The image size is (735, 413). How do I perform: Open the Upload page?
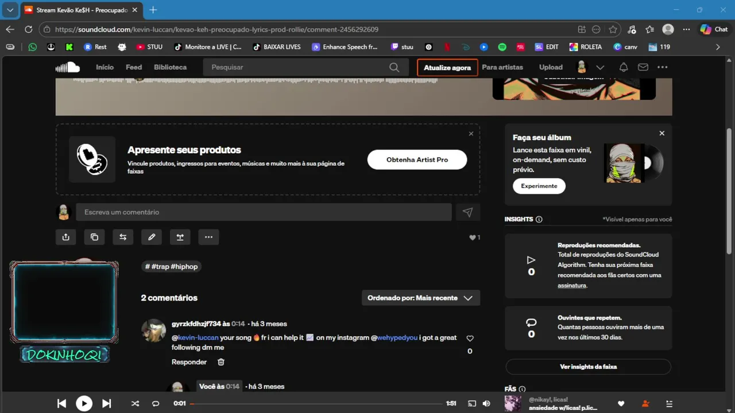point(551,67)
